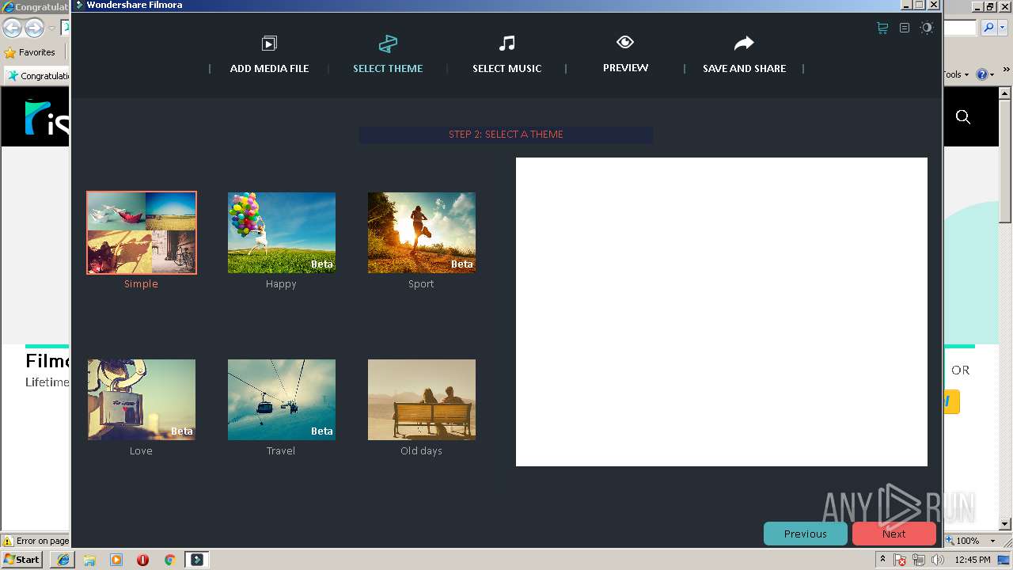The image size is (1013, 570).
Task: Click the magnifier icon on the webpage
Action: [x=963, y=117]
